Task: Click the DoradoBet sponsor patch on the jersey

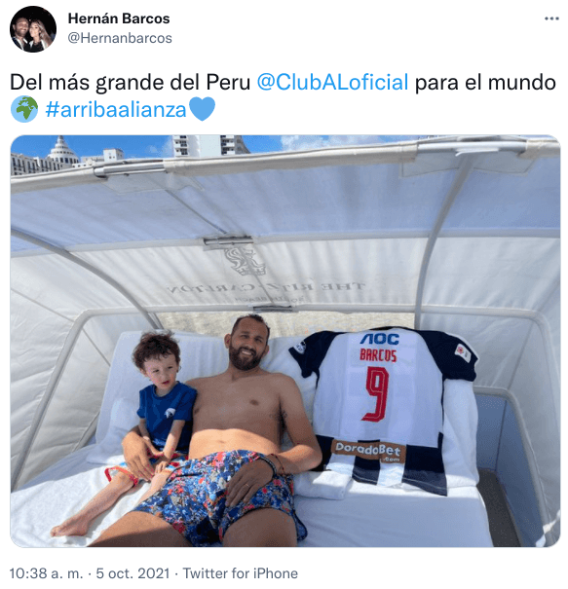Action: tap(368, 450)
